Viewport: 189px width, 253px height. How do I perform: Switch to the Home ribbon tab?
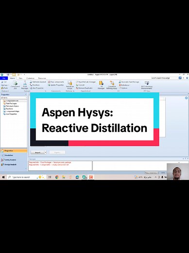tap(12, 78)
